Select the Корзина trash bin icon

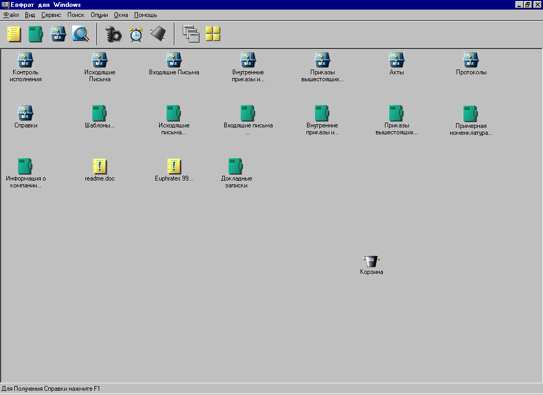click(x=371, y=261)
